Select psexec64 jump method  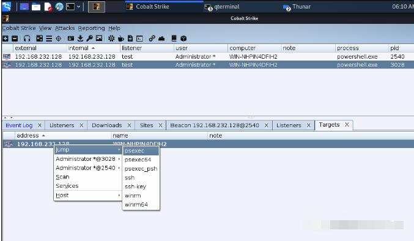click(141, 160)
